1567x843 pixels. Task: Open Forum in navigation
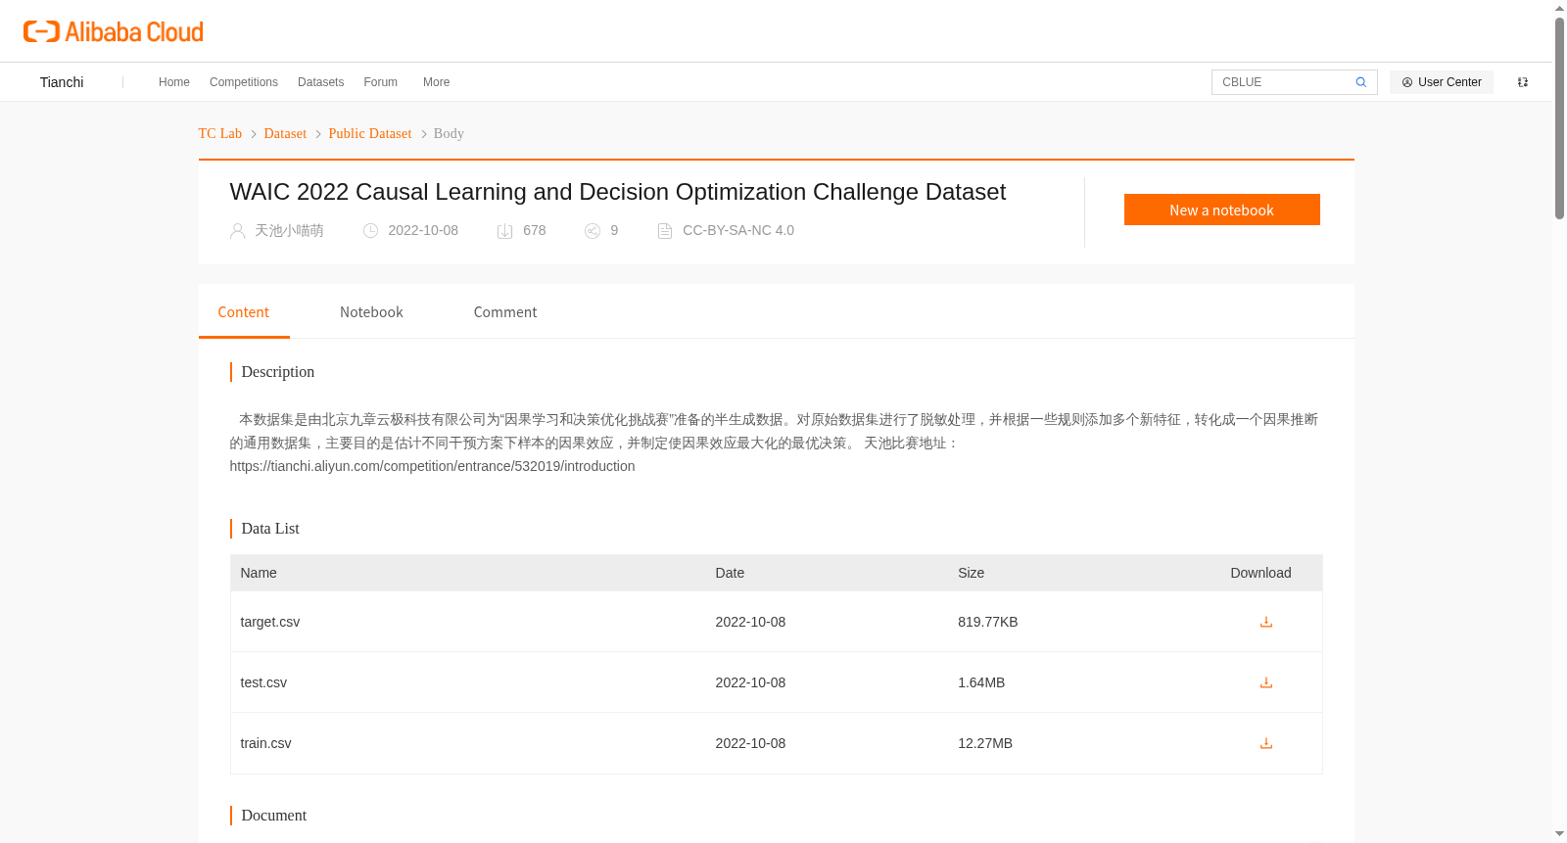(381, 82)
